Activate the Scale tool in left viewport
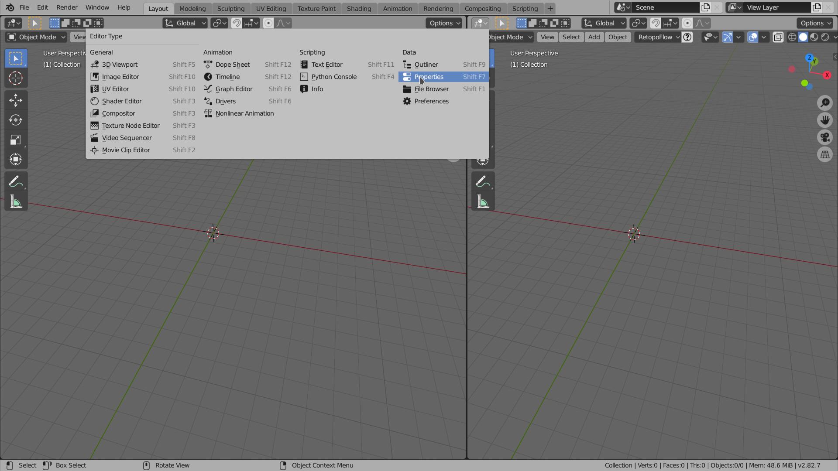 click(x=16, y=140)
